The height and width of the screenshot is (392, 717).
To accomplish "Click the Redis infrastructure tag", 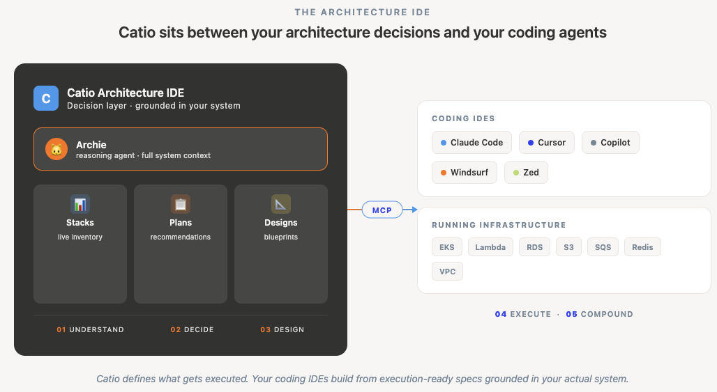I will tap(642, 247).
